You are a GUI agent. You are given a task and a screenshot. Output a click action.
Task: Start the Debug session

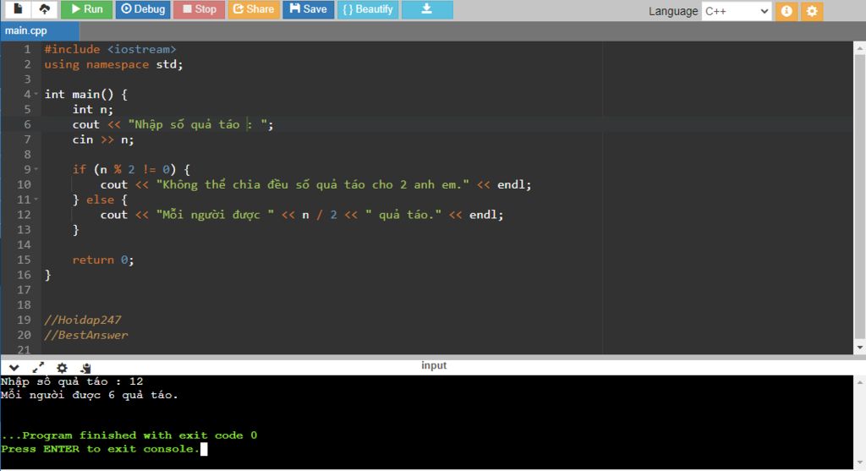pyautogui.click(x=143, y=9)
